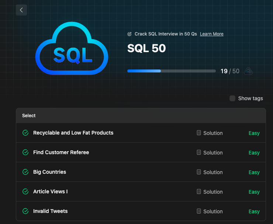Click Easy label on Article Views I row
Screen dimensions: 273x224
[x=254, y=192]
